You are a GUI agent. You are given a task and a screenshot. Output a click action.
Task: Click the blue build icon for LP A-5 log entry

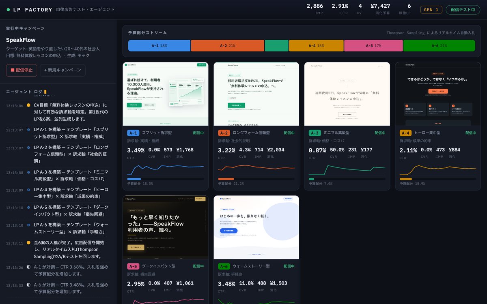click(28, 208)
